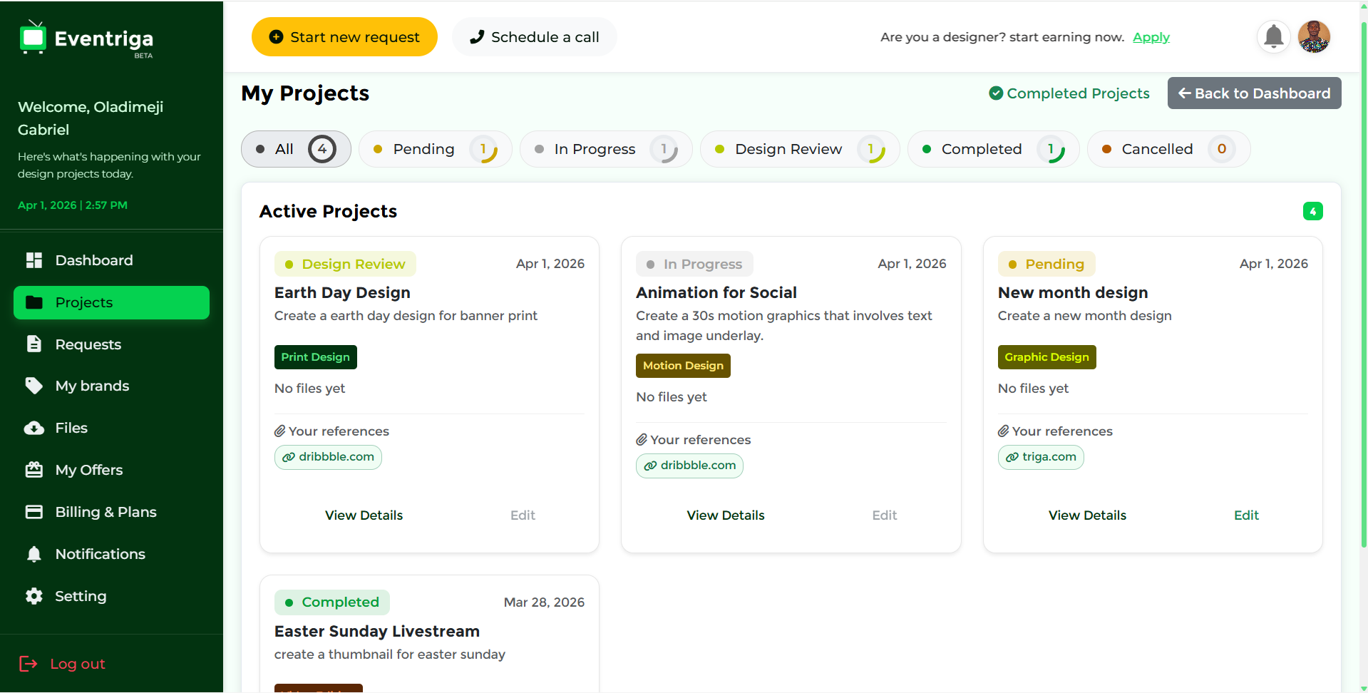Viewport: 1368px width, 693px height.
Task: Click the My Offers gift icon
Action: point(34,470)
